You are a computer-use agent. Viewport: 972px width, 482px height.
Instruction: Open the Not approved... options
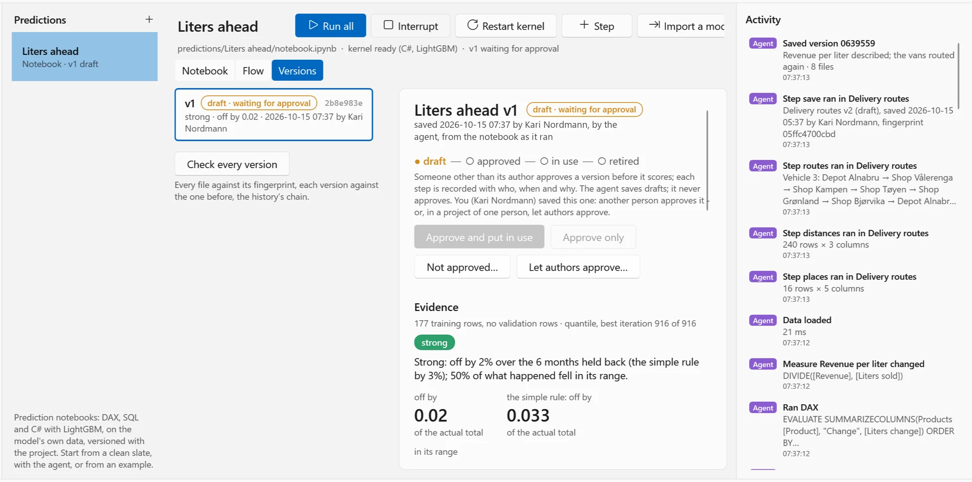[x=462, y=267]
